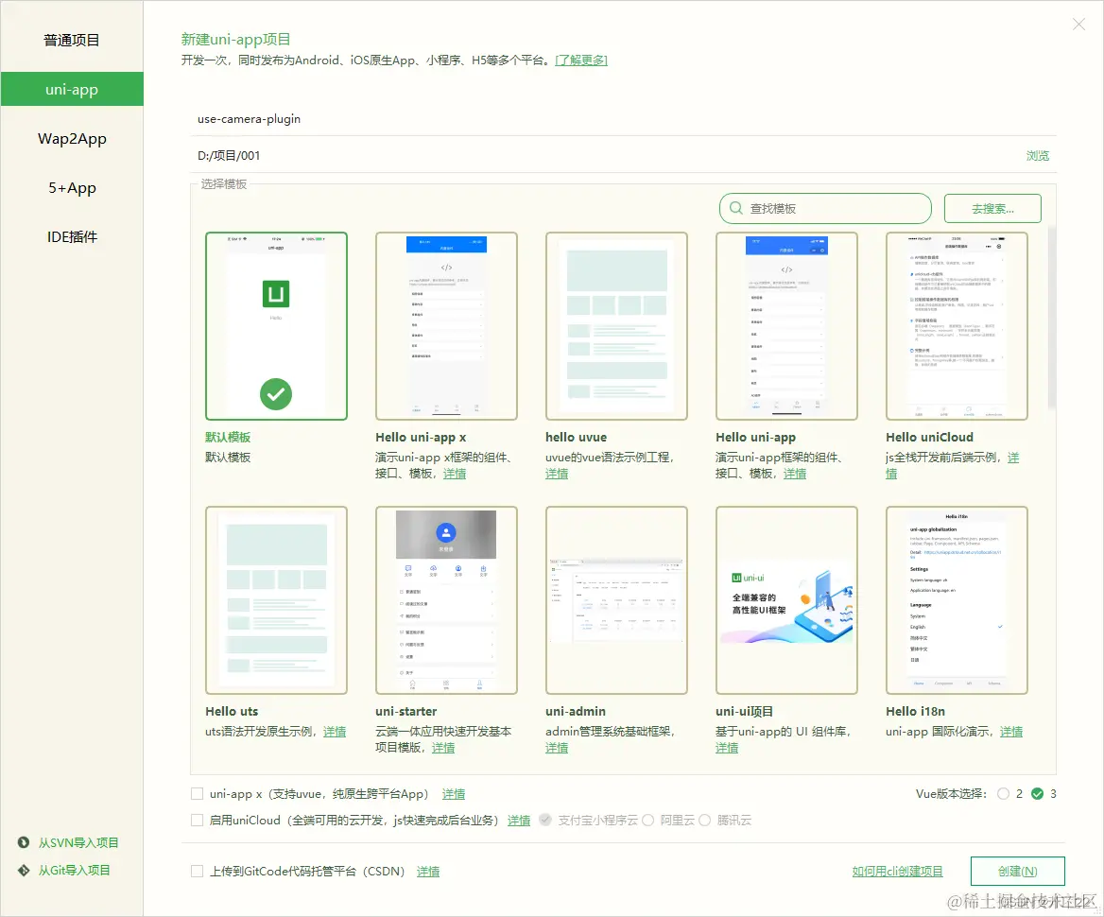Viewport: 1104px width, 917px height.
Task: Open 详情 link for Hello uts
Action: [x=335, y=731]
